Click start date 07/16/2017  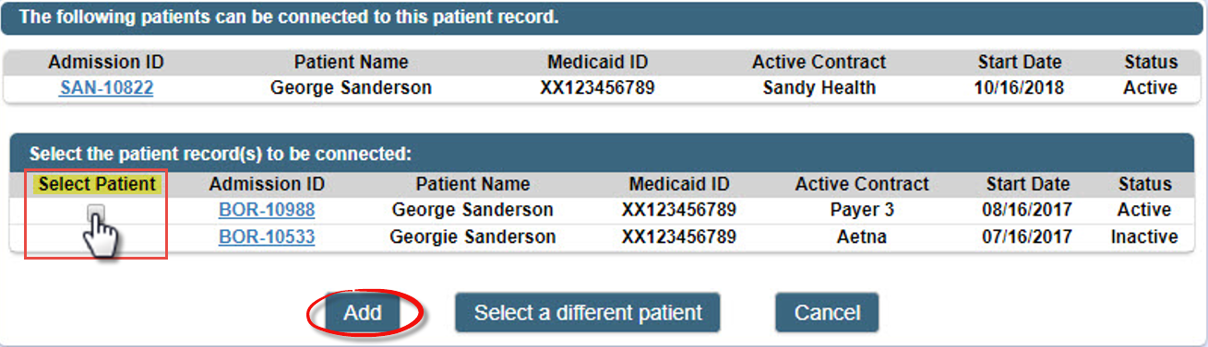(x=1027, y=237)
